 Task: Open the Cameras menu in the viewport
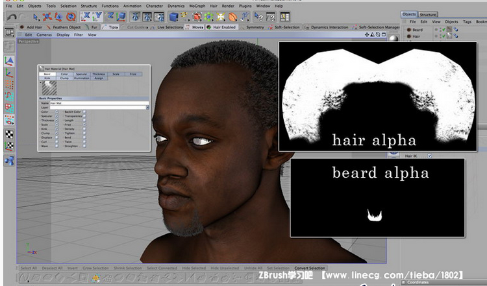point(44,35)
